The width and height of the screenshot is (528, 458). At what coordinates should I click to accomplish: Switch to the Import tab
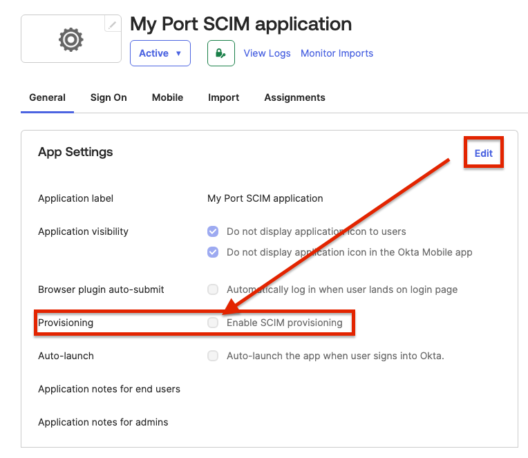(x=224, y=97)
